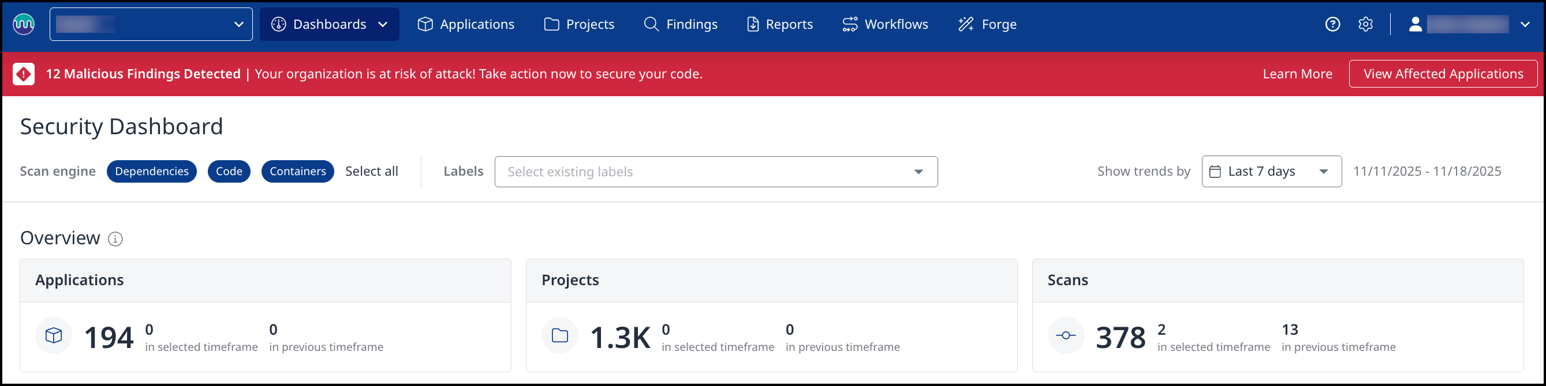This screenshot has height=386, width=1546.
Task: Open the Last 7 days timeframe dropdown
Action: click(x=1271, y=172)
